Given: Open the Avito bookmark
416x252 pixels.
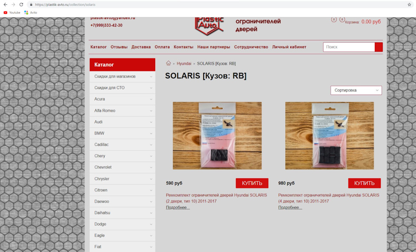Looking at the screenshot, I should pos(30,13).
